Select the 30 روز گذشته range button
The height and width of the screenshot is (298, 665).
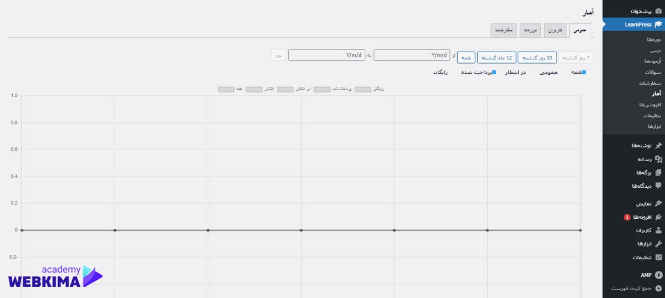pos(538,58)
